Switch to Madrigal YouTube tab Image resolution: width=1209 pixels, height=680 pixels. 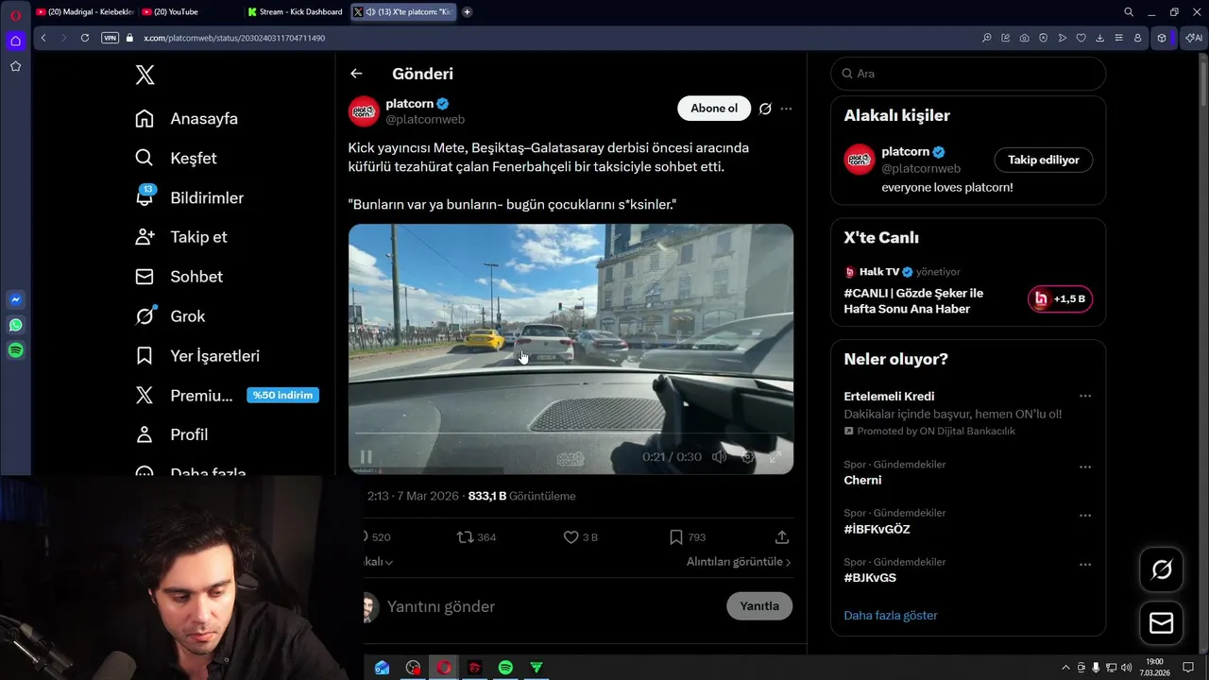[x=84, y=12]
